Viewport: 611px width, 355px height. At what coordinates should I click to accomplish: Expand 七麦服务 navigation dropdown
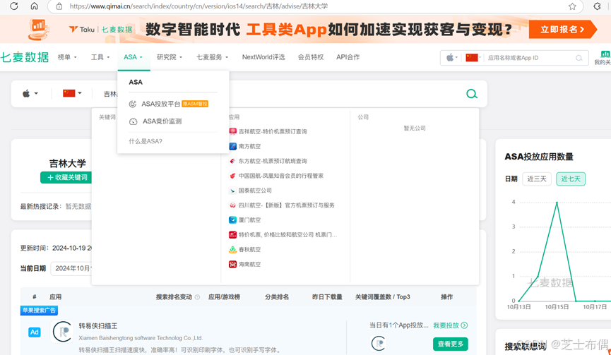(212, 57)
